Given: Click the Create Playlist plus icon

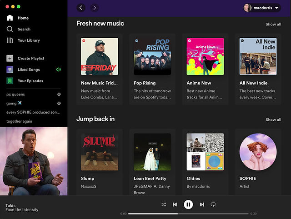Looking at the screenshot, I should click(10, 58).
